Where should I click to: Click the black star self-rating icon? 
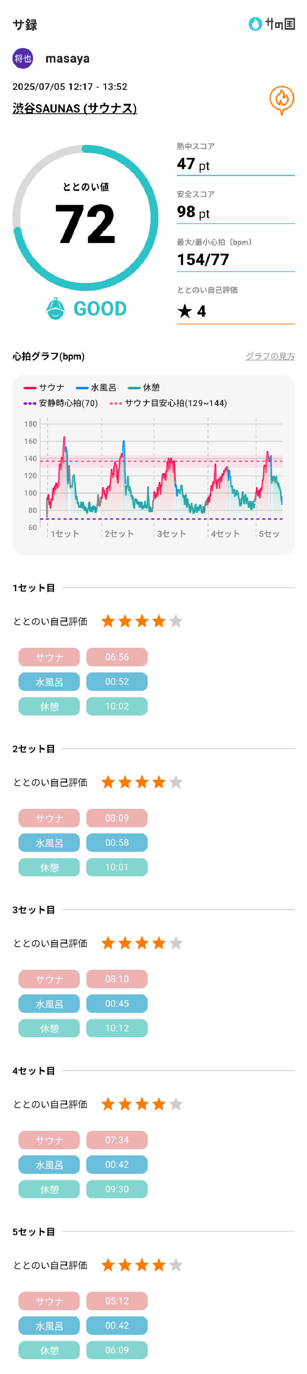click(185, 311)
